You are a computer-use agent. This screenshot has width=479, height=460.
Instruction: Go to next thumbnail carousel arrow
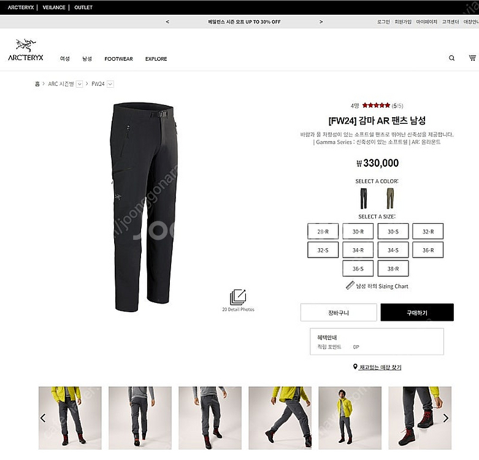[x=446, y=418]
